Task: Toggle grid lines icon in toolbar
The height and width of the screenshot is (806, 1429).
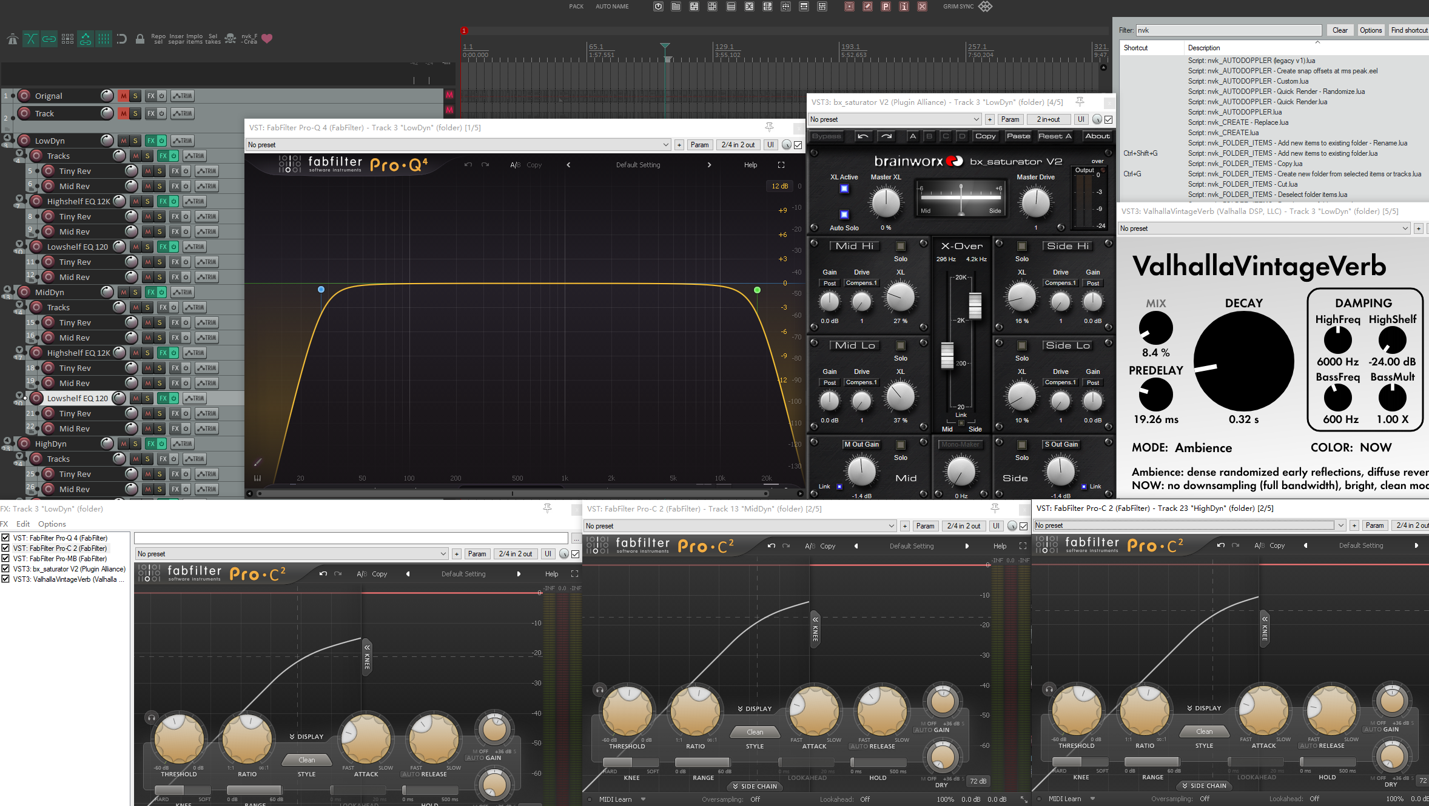Action: click(104, 39)
